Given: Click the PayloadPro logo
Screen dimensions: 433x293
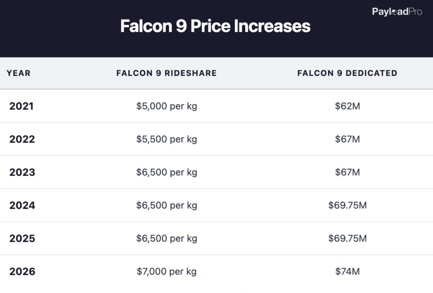Looking at the screenshot, I should click(397, 12).
